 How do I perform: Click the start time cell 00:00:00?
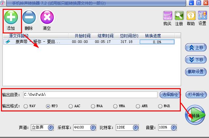[80, 42]
